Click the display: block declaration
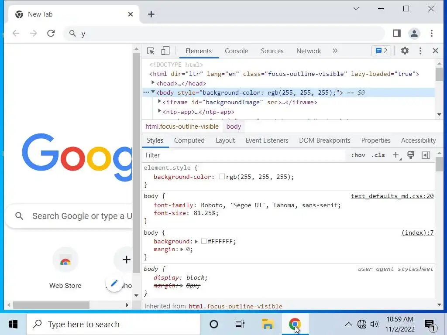The image size is (447, 335). point(180,278)
